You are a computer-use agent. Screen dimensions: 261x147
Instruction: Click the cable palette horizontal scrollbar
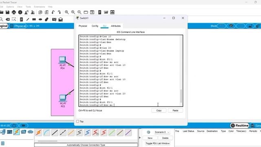48,141
